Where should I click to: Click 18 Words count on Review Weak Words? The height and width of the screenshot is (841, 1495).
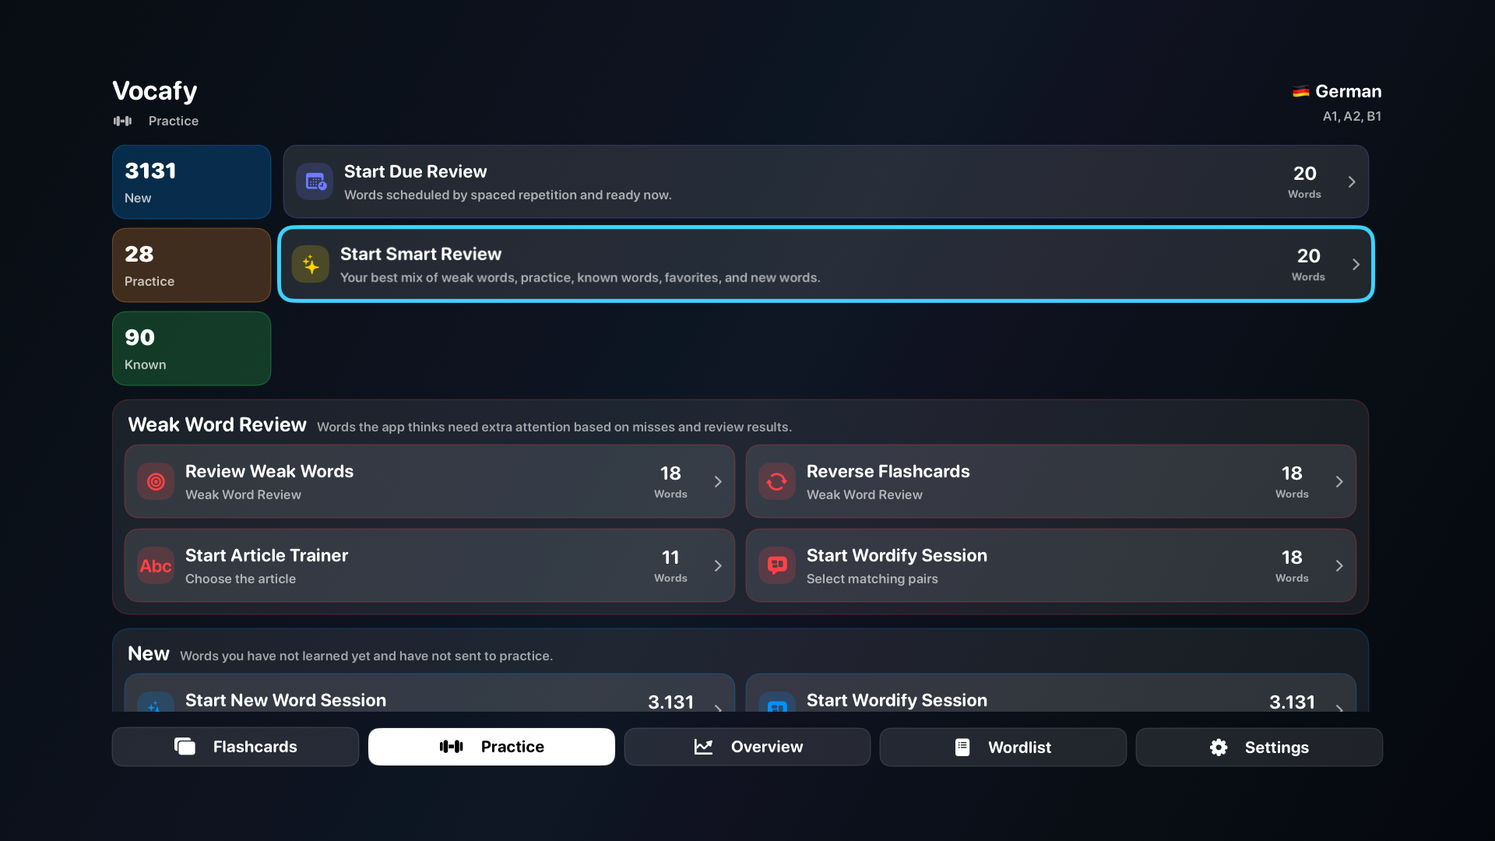(x=670, y=482)
